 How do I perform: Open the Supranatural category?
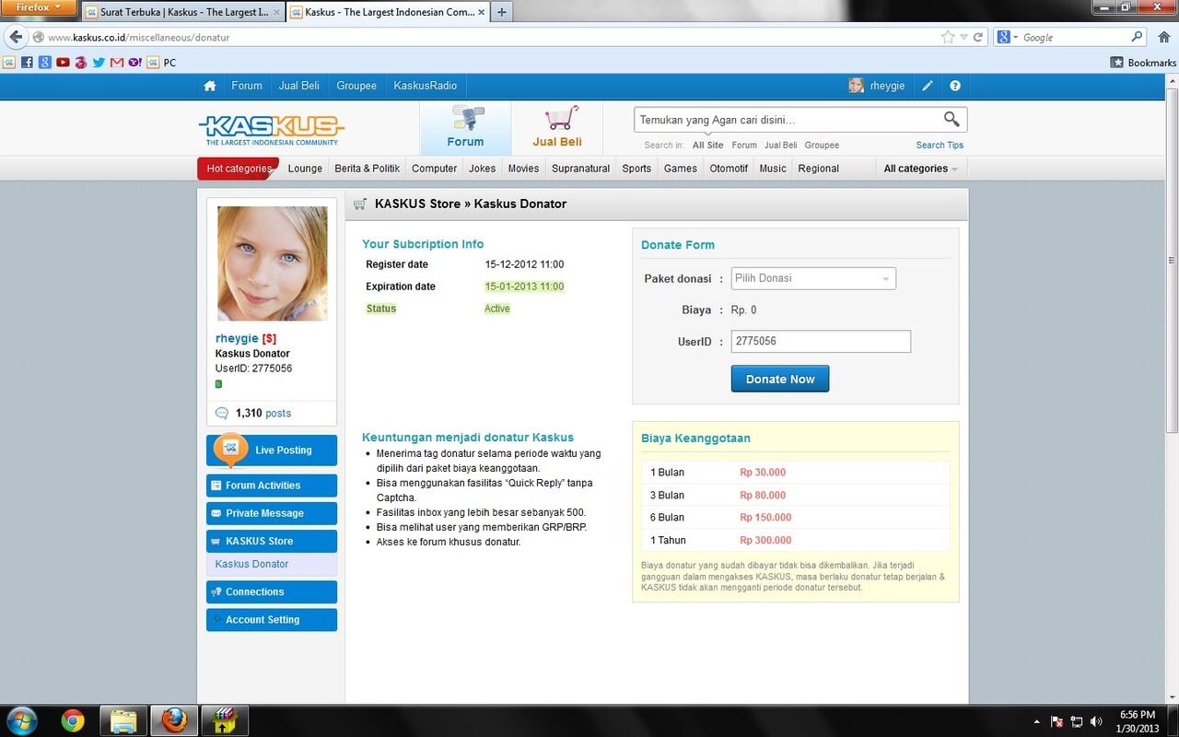coord(580,169)
